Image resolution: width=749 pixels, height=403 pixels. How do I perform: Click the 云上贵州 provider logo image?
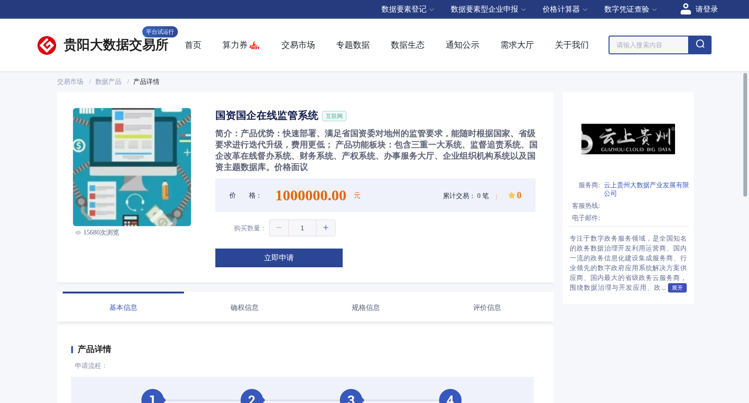(x=628, y=139)
